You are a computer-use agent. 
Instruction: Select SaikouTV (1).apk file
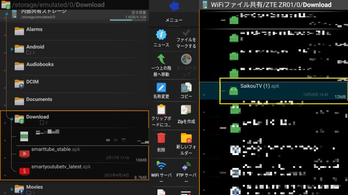tap(284, 91)
